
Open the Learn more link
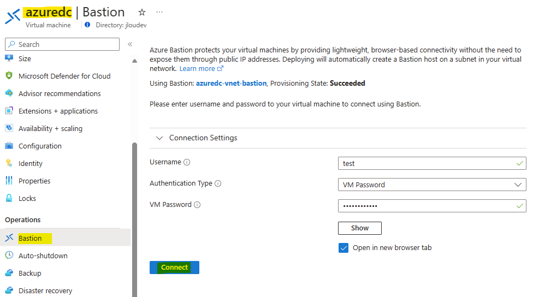coord(201,69)
